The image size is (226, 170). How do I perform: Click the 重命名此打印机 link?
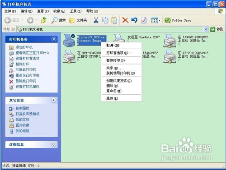[28, 75]
